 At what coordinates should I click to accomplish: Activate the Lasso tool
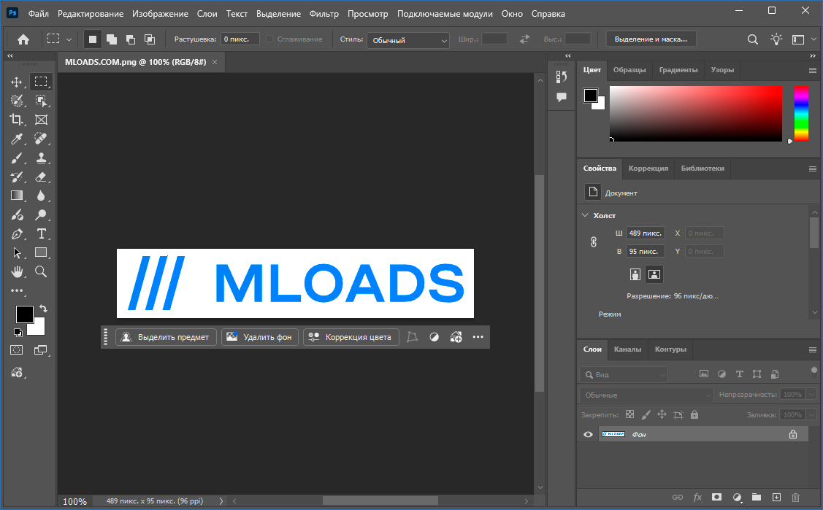pyautogui.click(x=17, y=101)
